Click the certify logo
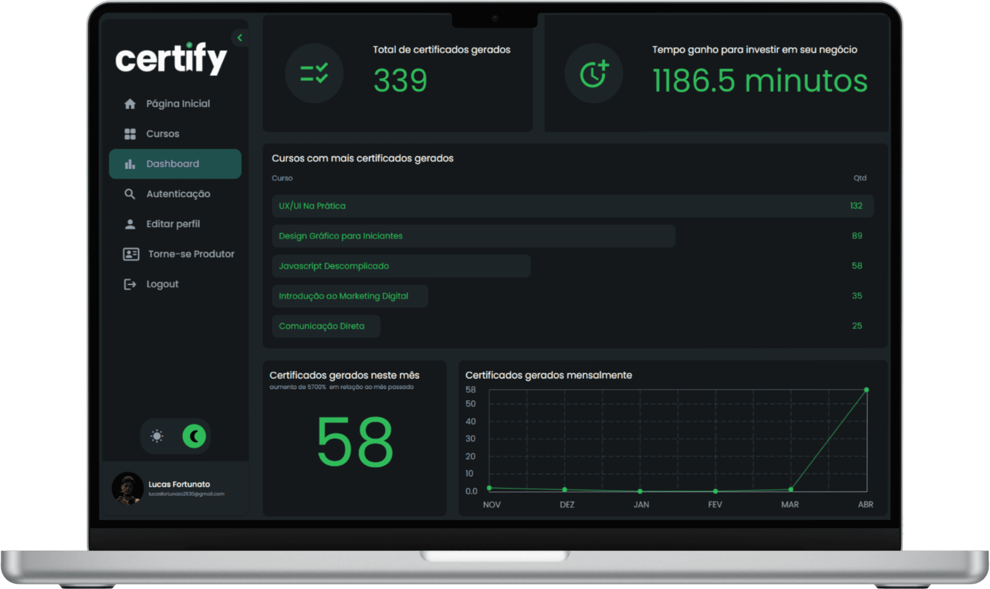990x589 pixels. pos(171,58)
